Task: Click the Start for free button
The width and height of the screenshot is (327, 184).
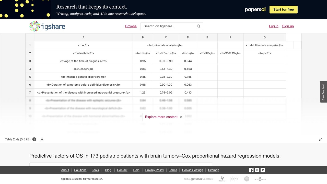Action: point(284,9)
